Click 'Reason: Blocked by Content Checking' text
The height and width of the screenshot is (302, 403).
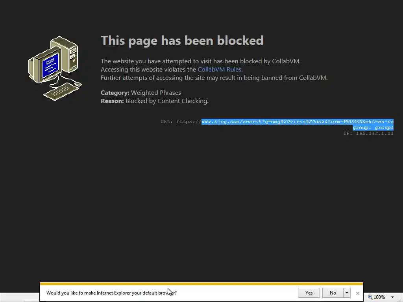[x=154, y=101]
